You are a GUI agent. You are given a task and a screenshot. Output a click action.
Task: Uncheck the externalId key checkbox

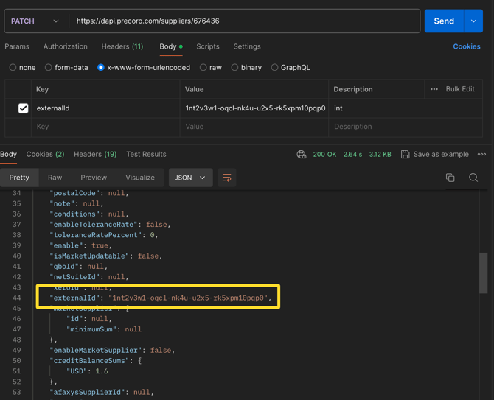tap(24, 108)
